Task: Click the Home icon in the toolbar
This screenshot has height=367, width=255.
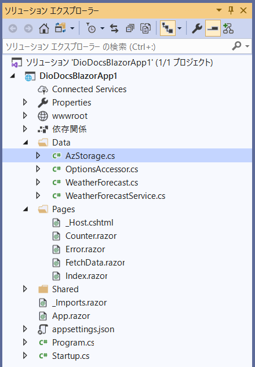Action: [x=44, y=28]
